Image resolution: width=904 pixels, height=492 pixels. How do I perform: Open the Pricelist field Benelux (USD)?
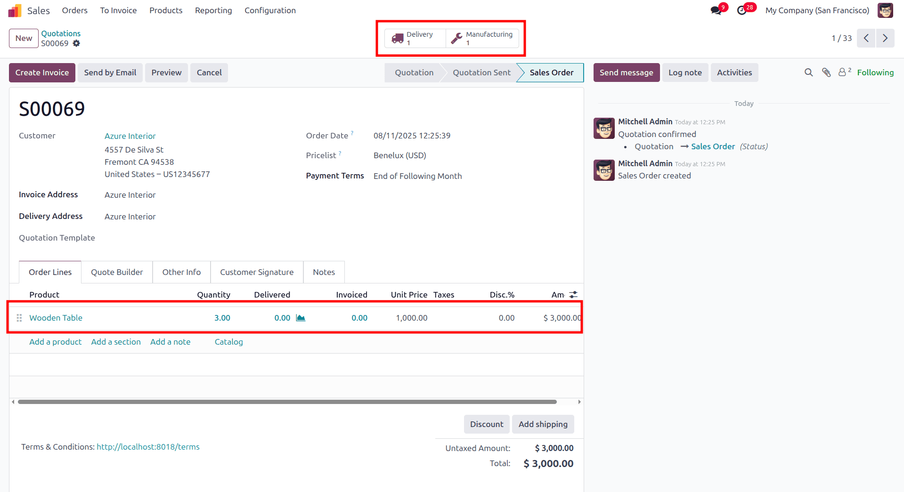399,155
